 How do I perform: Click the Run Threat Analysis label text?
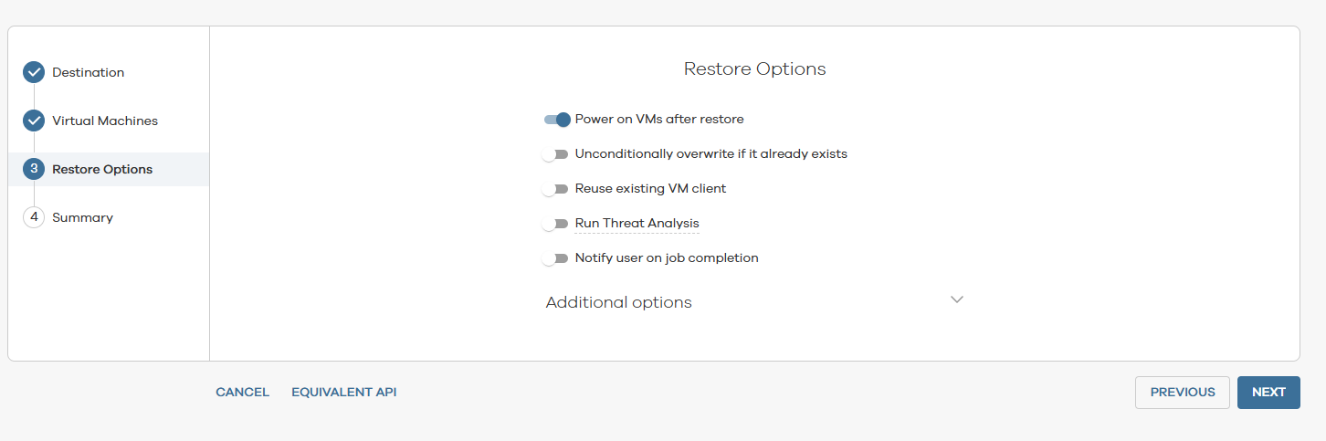coord(637,224)
